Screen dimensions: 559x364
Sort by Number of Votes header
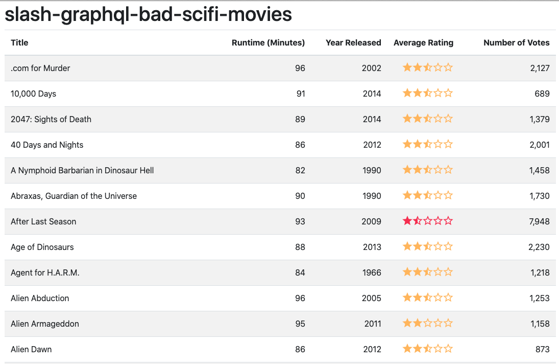coord(516,43)
